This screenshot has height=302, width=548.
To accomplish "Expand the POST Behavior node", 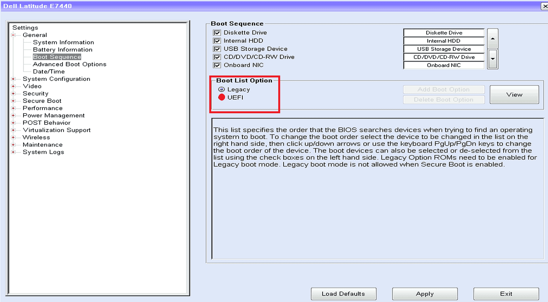I will [13, 123].
